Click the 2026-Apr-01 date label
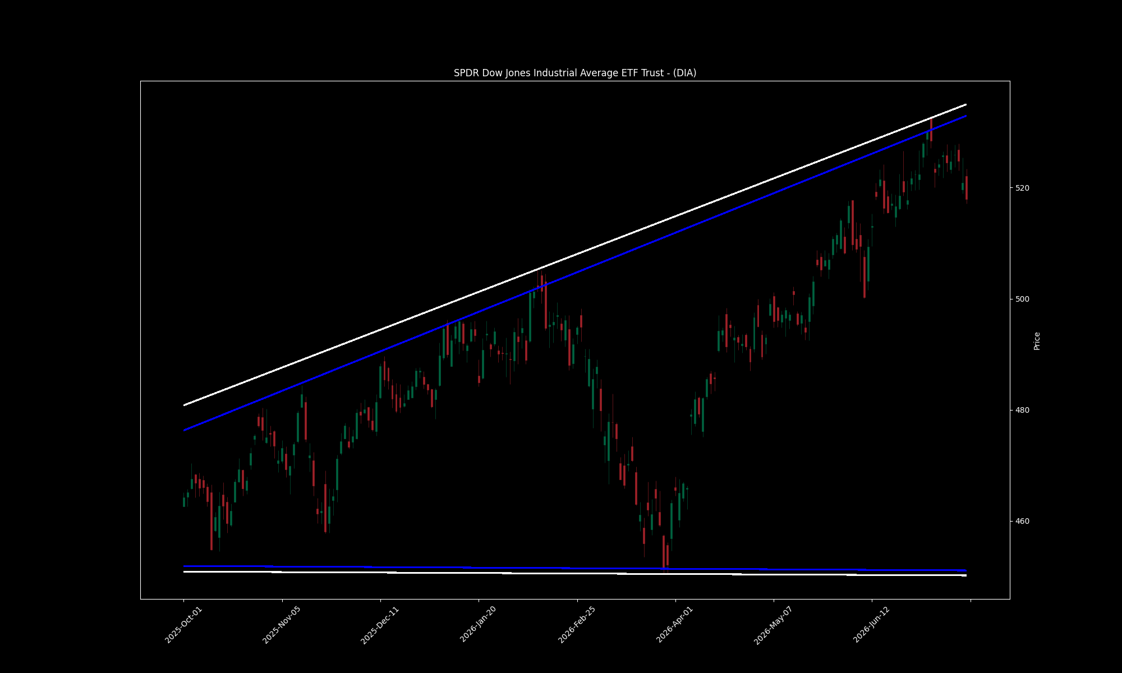Image resolution: width=1122 pixels, height=673 pixels. click(675, 625)
